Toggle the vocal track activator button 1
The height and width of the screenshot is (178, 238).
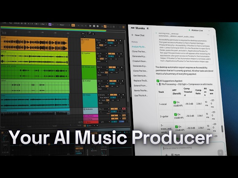(111, 40)
